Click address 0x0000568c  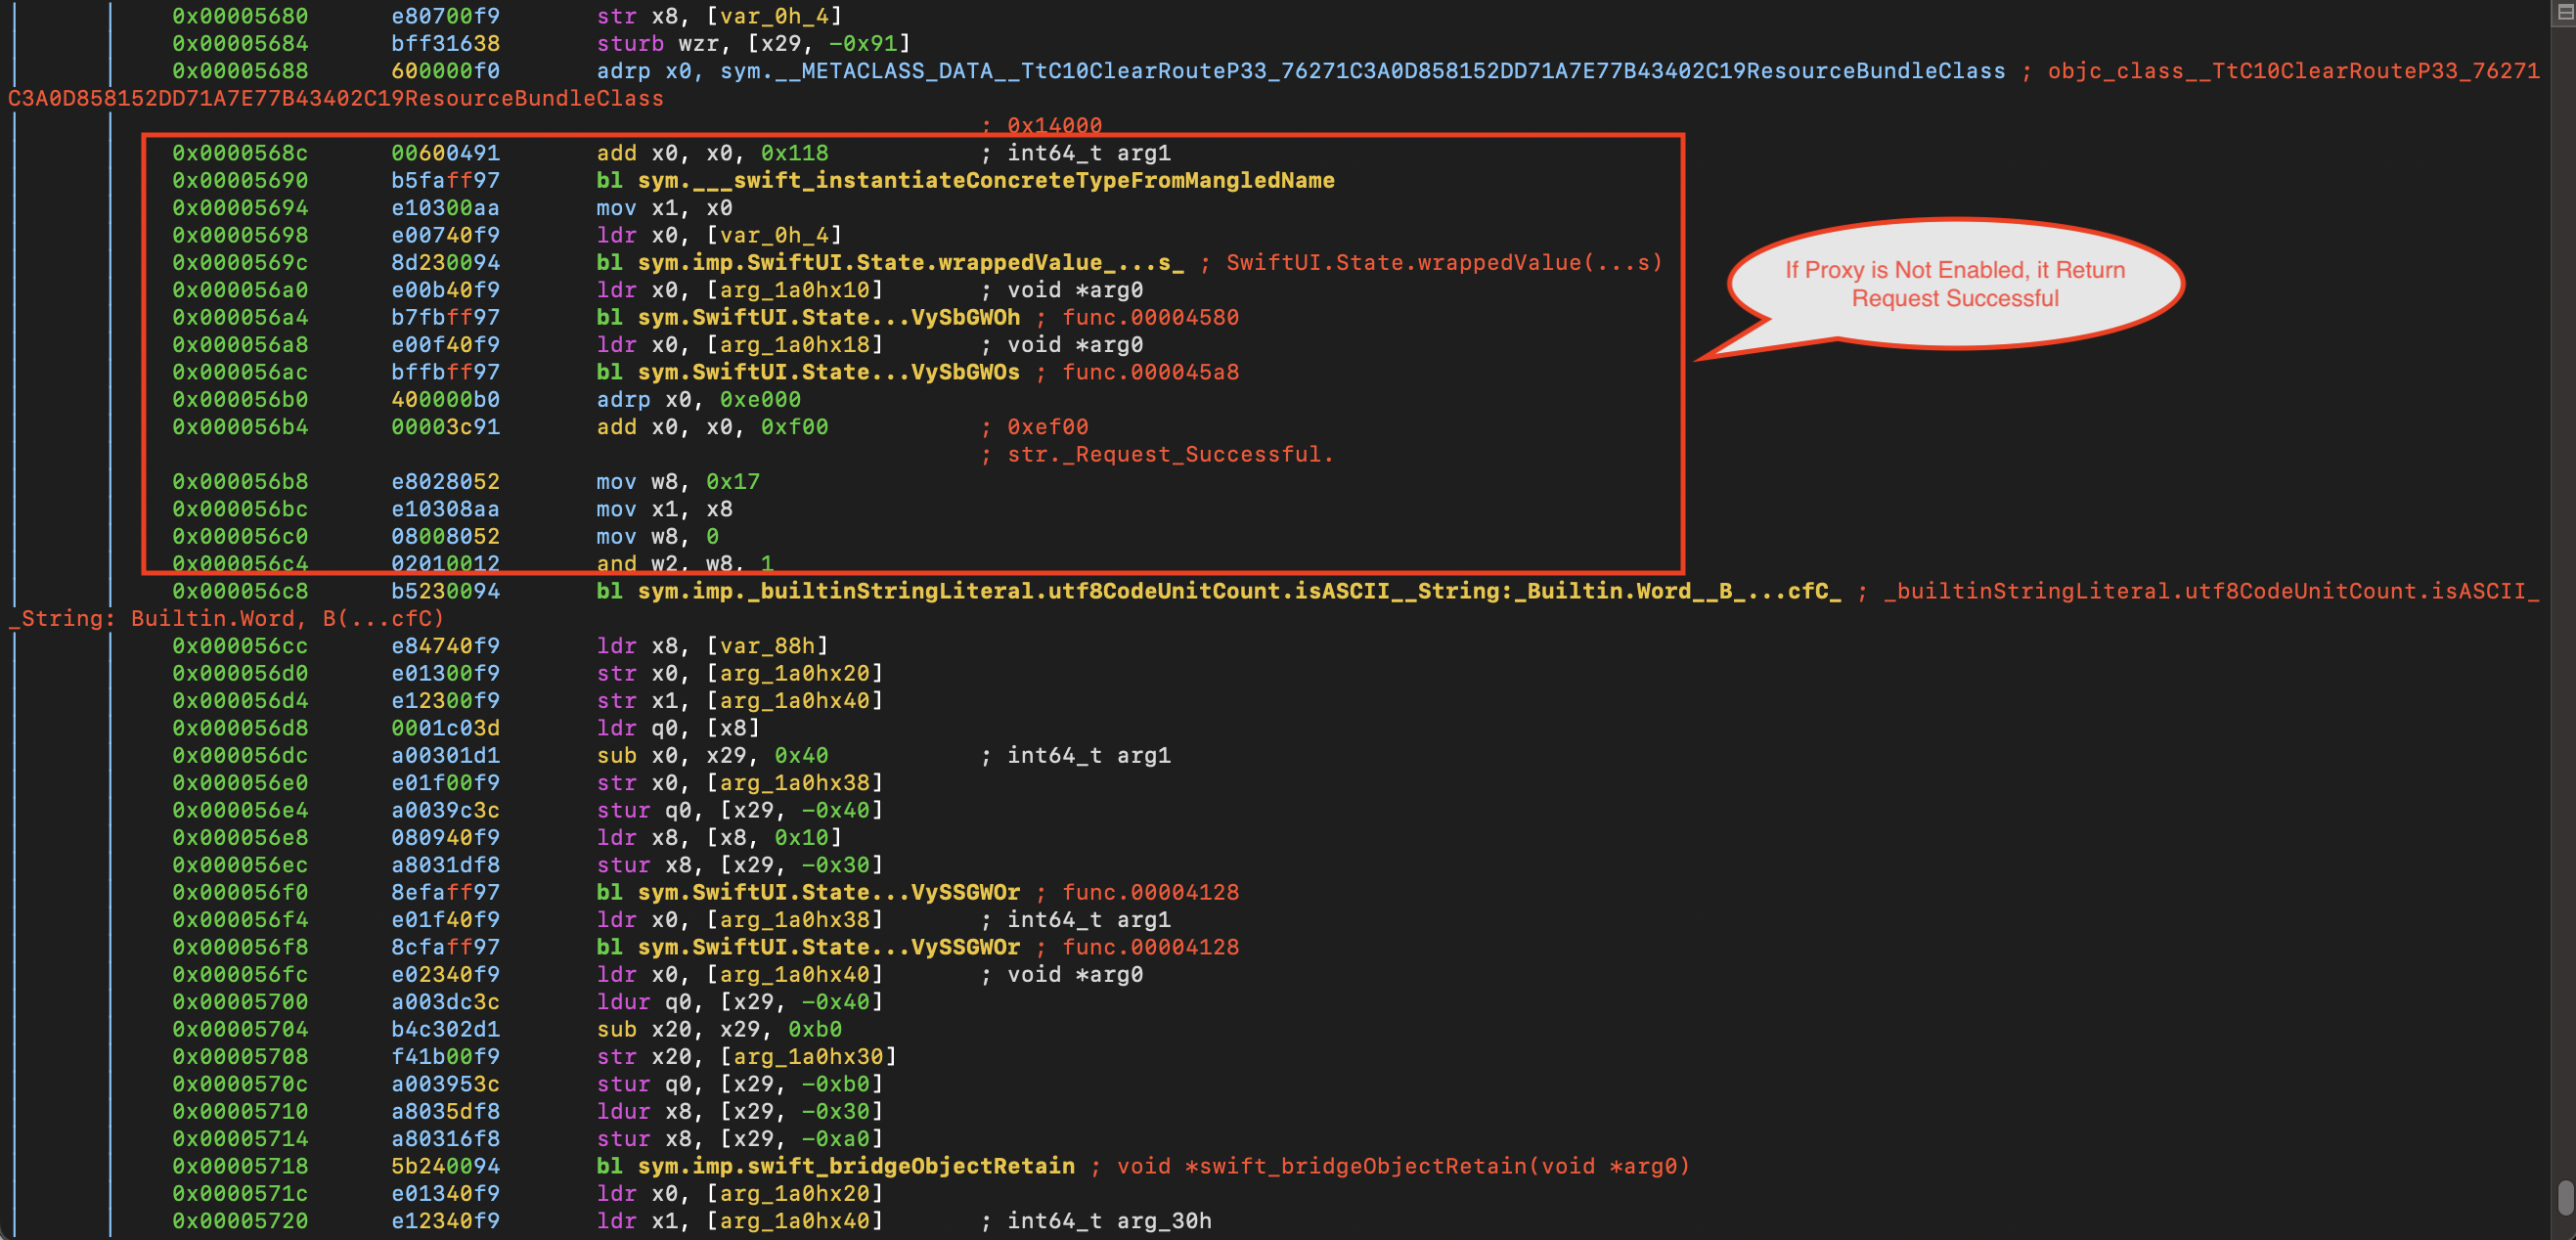[x=240, y=153]
